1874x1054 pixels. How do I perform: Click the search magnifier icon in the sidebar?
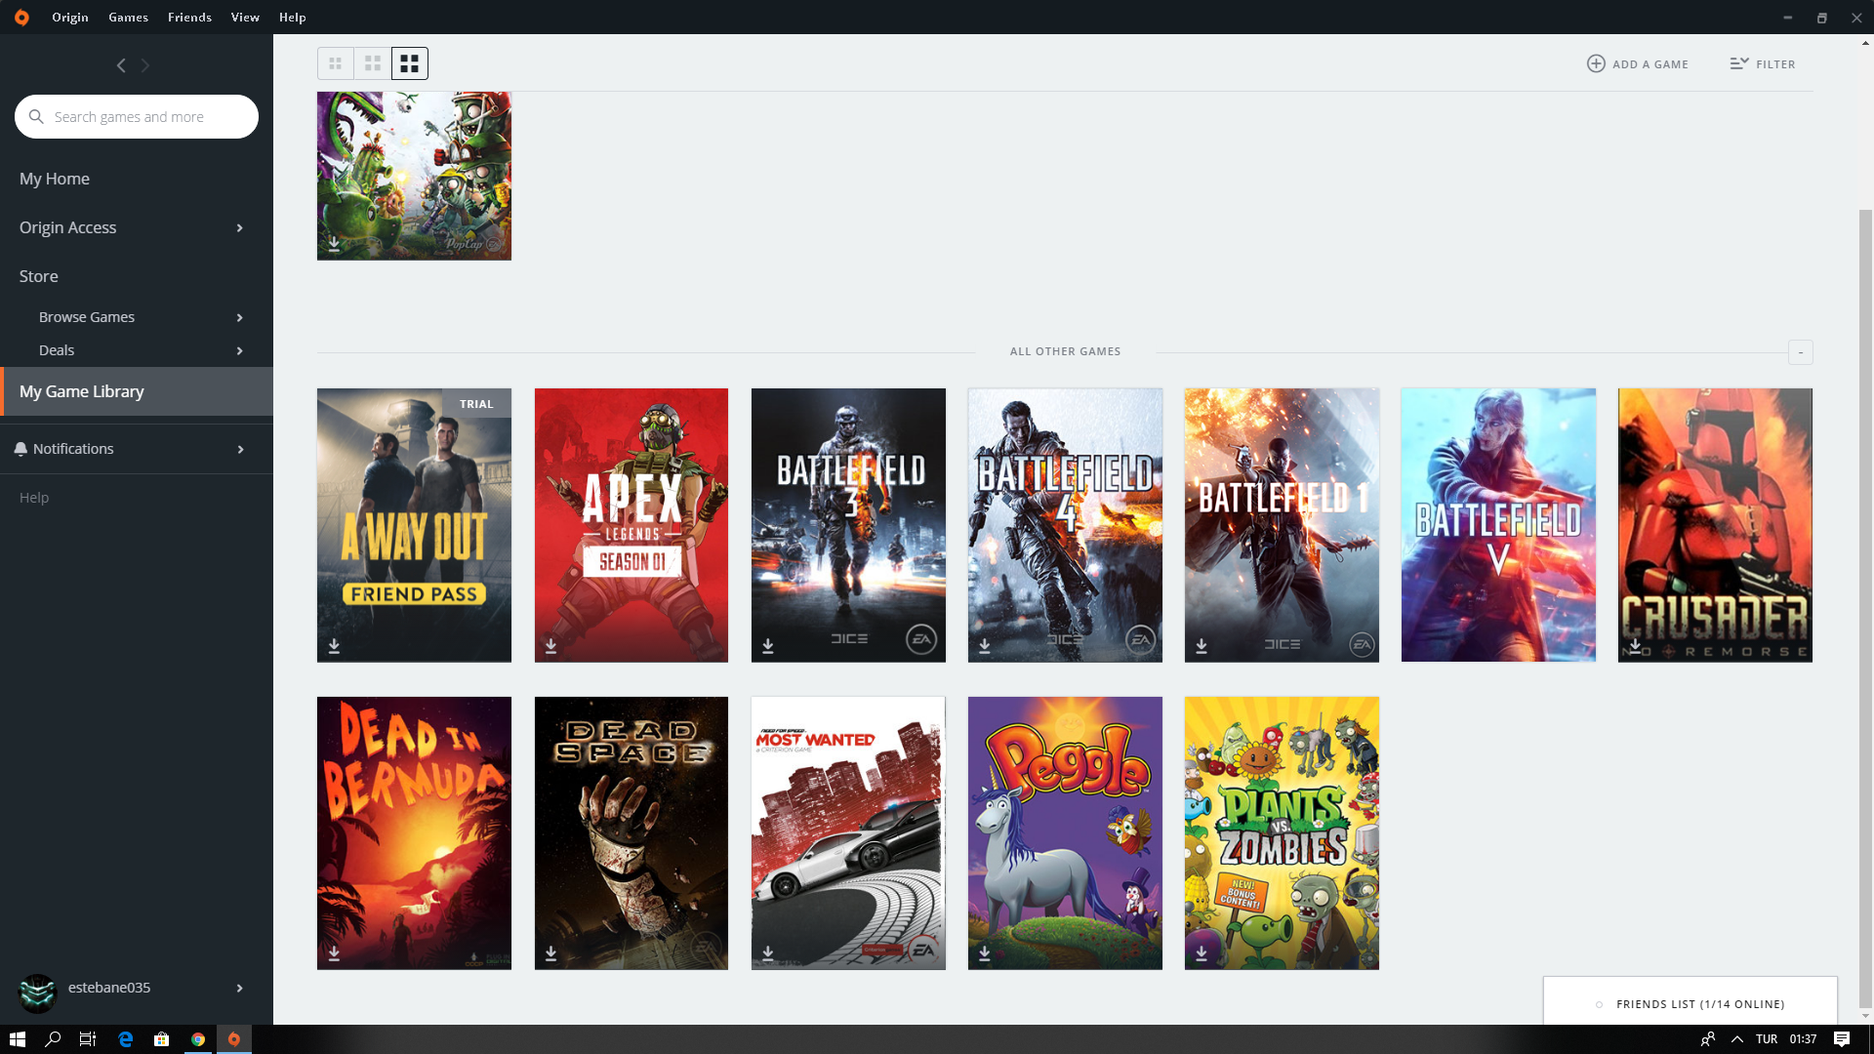[x=36, y=117]
